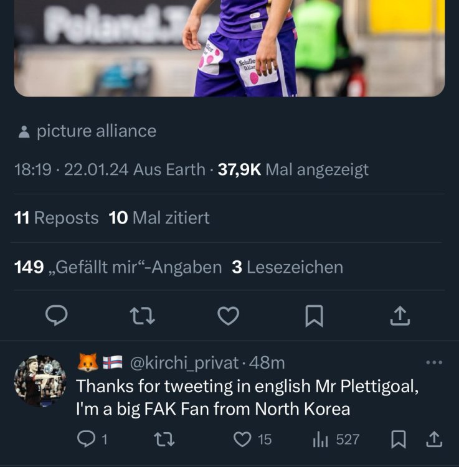459x467 pixels.
Task: Open kirchi_privat profile picture
Action: 40,381
